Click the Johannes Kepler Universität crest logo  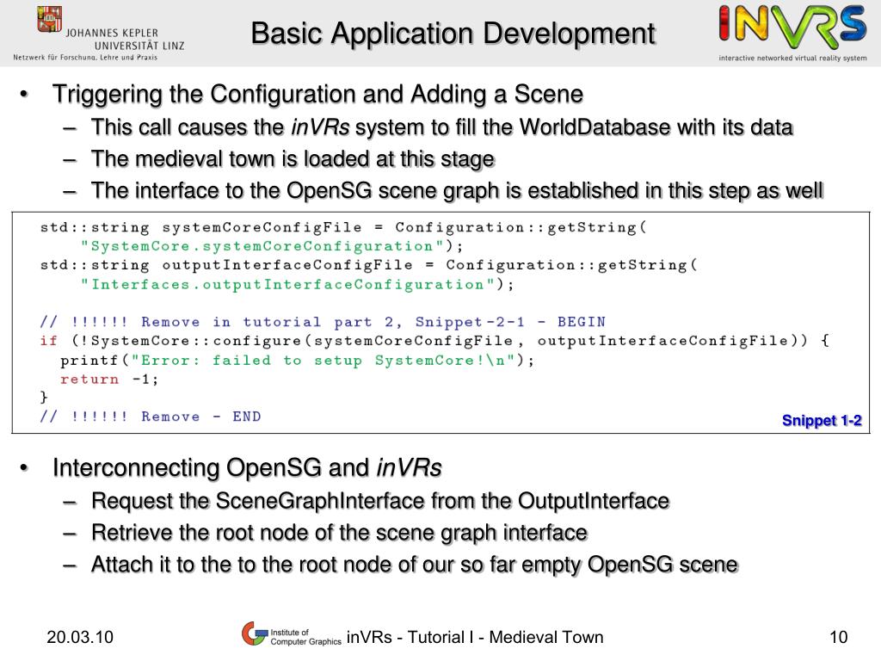pos(49,20)
